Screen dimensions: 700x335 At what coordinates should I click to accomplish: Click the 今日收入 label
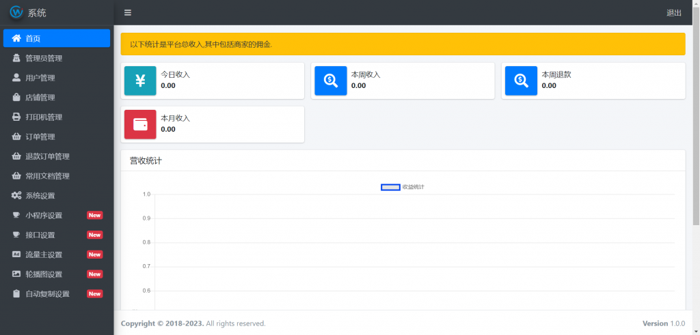point(176,75)
